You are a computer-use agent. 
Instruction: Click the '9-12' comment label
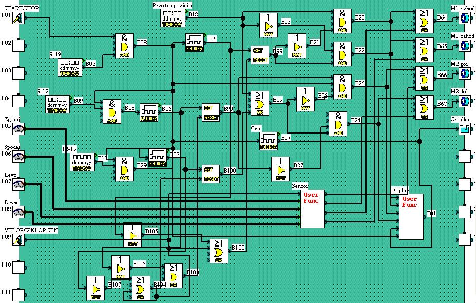coord(43,91)
